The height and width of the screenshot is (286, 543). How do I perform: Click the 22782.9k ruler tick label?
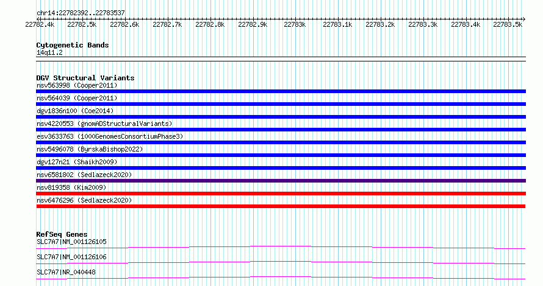pyautogui.click(x=253, y=25)
